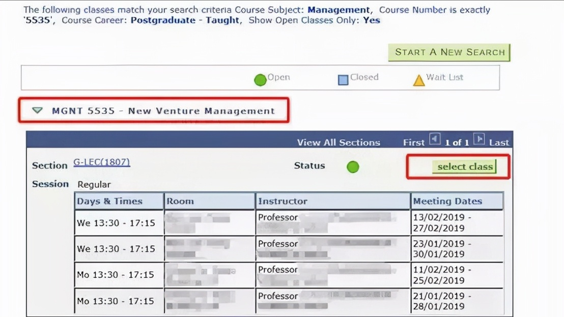564x317 pixels.
Task: Click the Start A New Search button
Action: click(x=449, y=52)
